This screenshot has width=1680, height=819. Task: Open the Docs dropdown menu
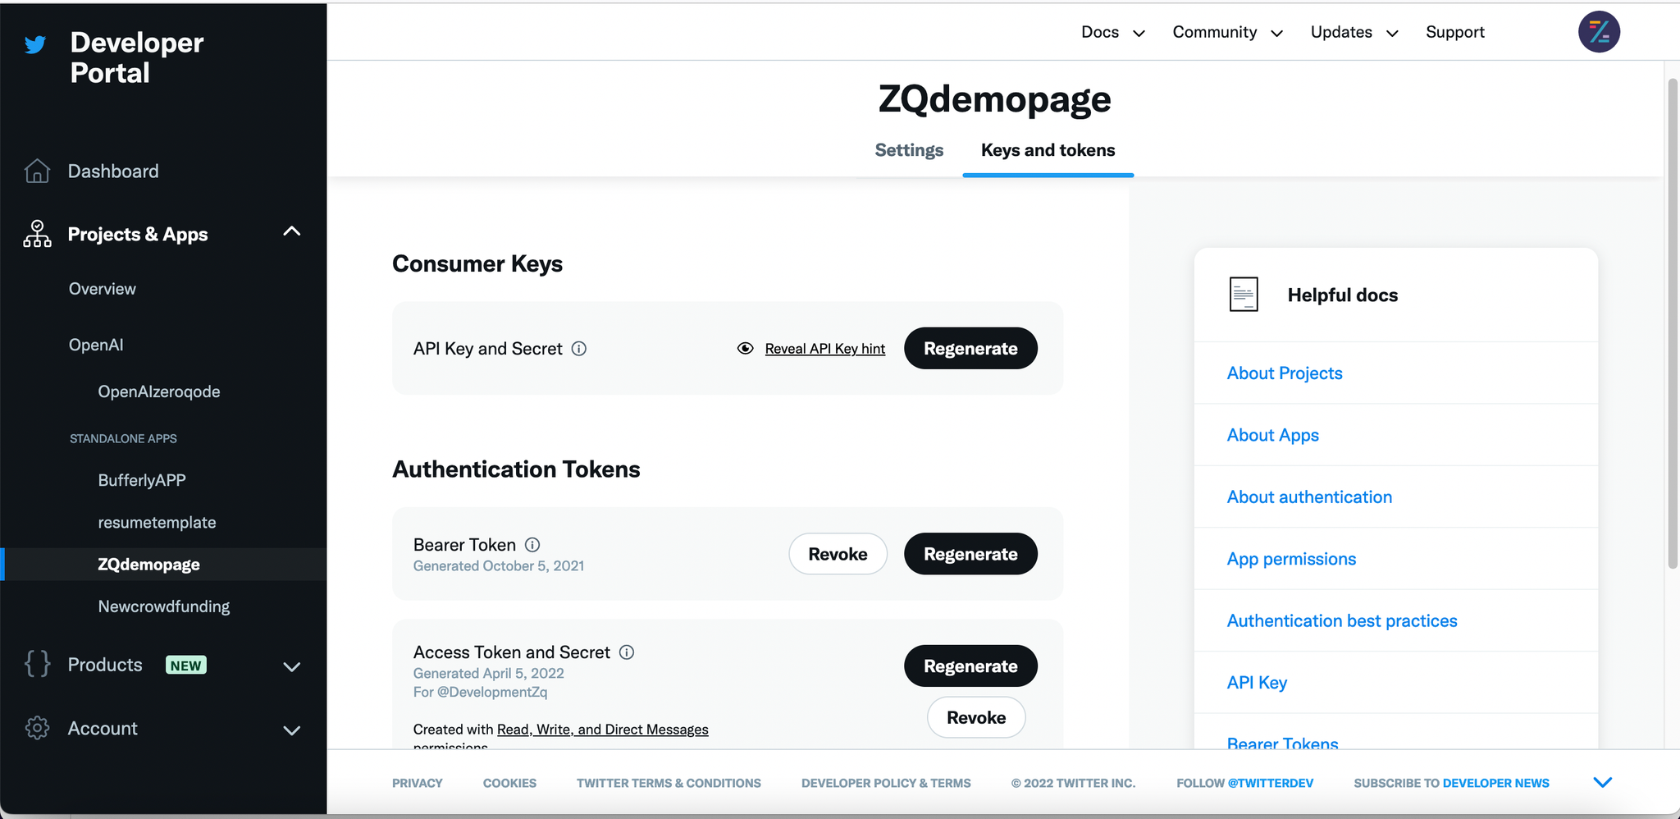click(x=1112, y=32)
